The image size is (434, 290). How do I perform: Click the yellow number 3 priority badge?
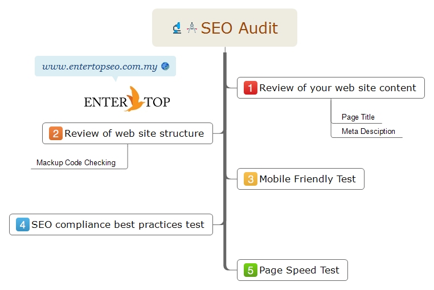pyautogui.click(x=250, y=179)
